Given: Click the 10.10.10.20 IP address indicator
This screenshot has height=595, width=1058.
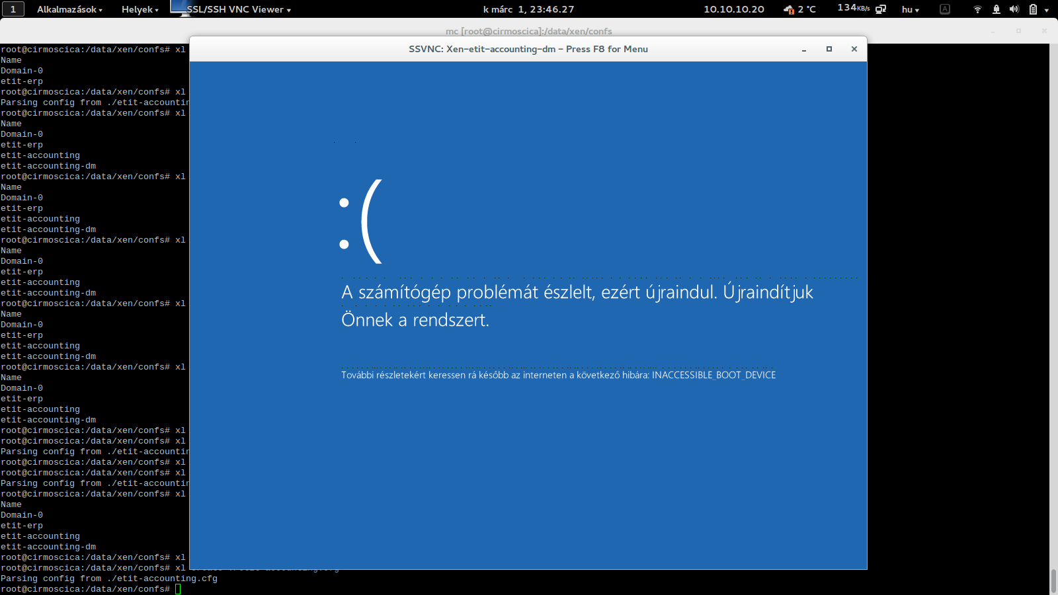Looking at the screenshot, I should coord(733,9).
